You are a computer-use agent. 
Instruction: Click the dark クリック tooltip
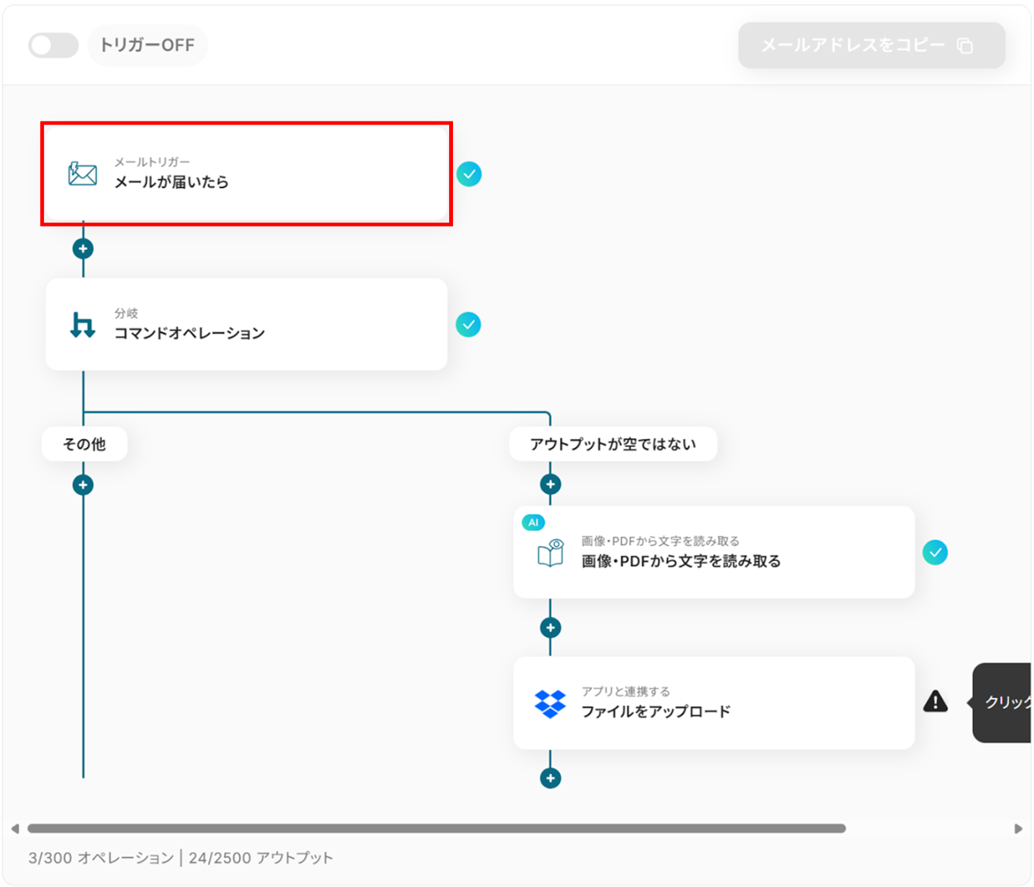pyautogui.click(x=1002, y=702)
